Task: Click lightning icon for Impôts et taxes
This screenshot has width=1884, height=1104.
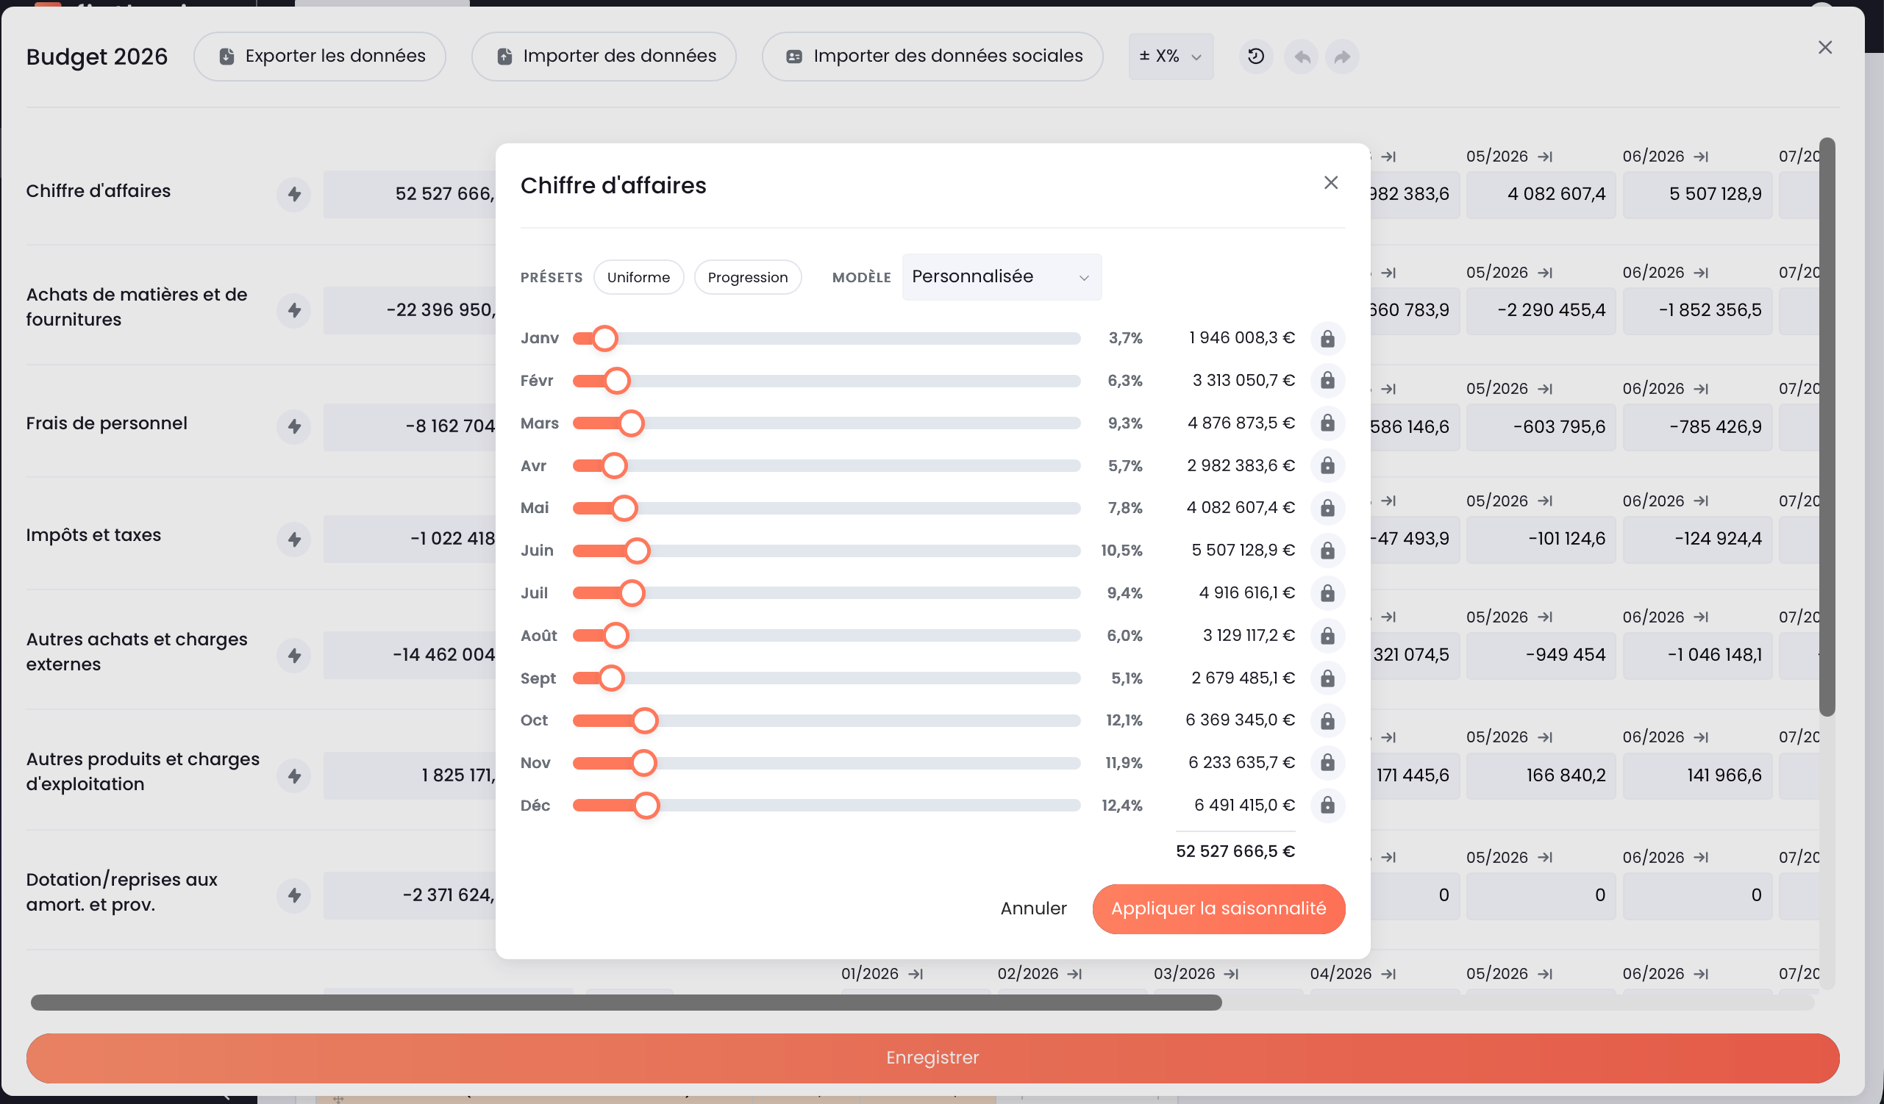Action: click(x=294, y=540)
